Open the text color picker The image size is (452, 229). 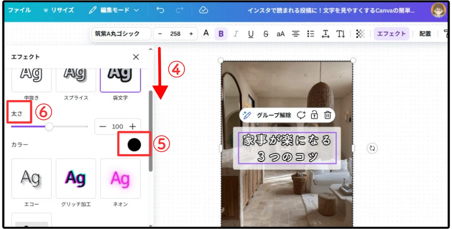pyautogui.click(x=206, y=33)
